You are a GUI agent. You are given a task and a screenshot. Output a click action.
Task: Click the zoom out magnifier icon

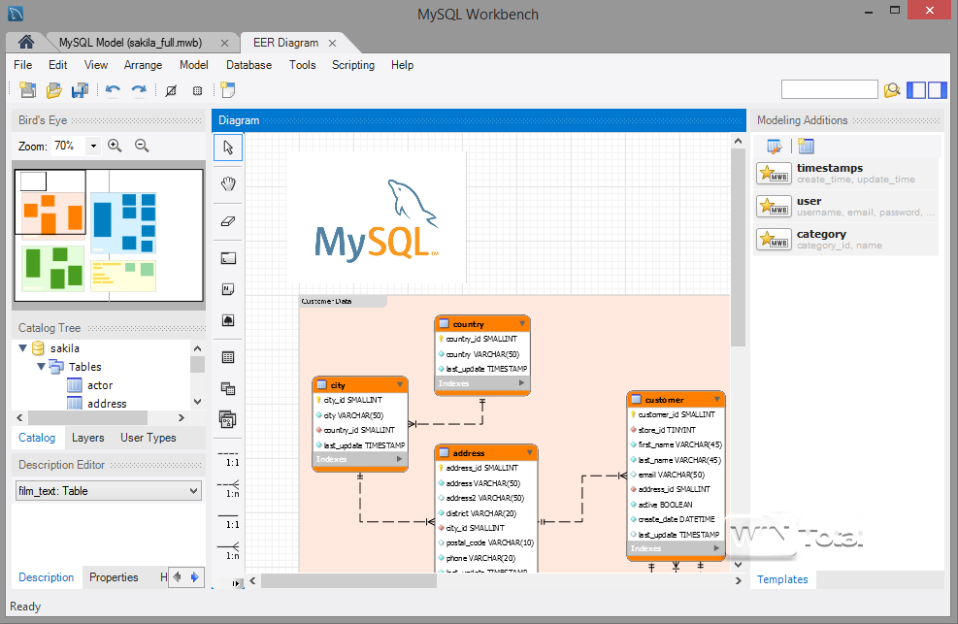pos(142,146)
